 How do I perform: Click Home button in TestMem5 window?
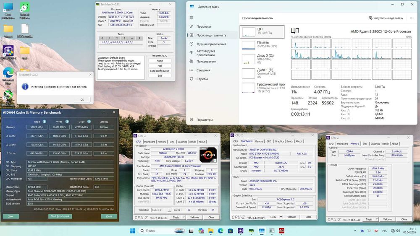click(160, 61)
